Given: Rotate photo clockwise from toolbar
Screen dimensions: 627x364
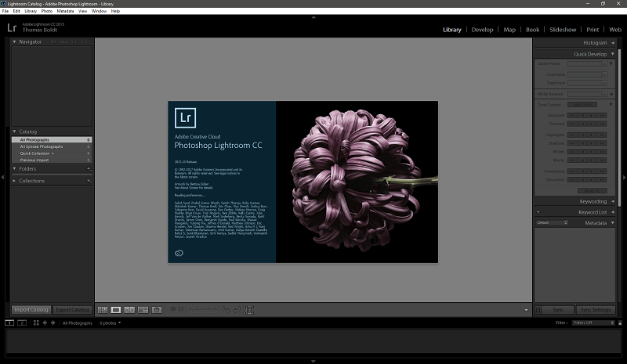Looking at the screenshot, I should coord(237,310).
